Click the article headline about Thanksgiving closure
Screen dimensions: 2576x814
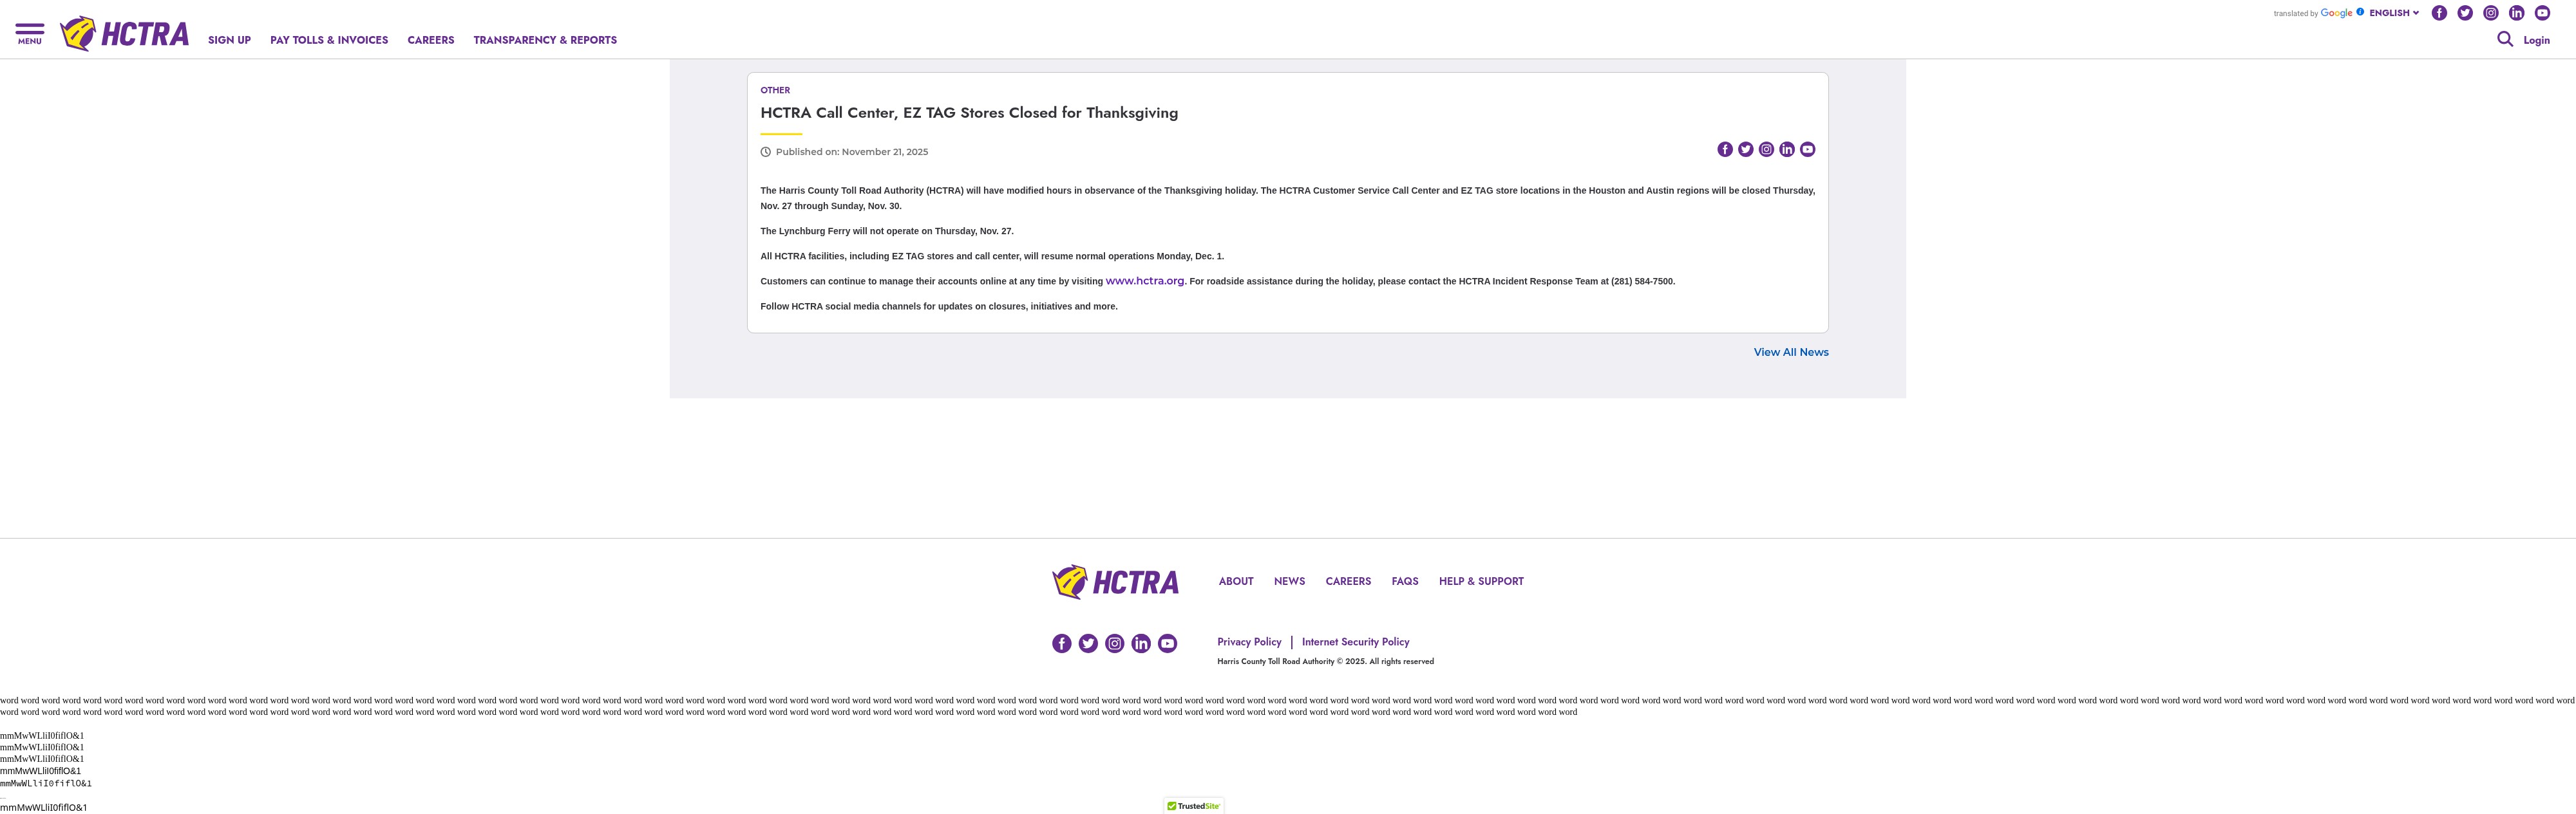click(969, 113)
